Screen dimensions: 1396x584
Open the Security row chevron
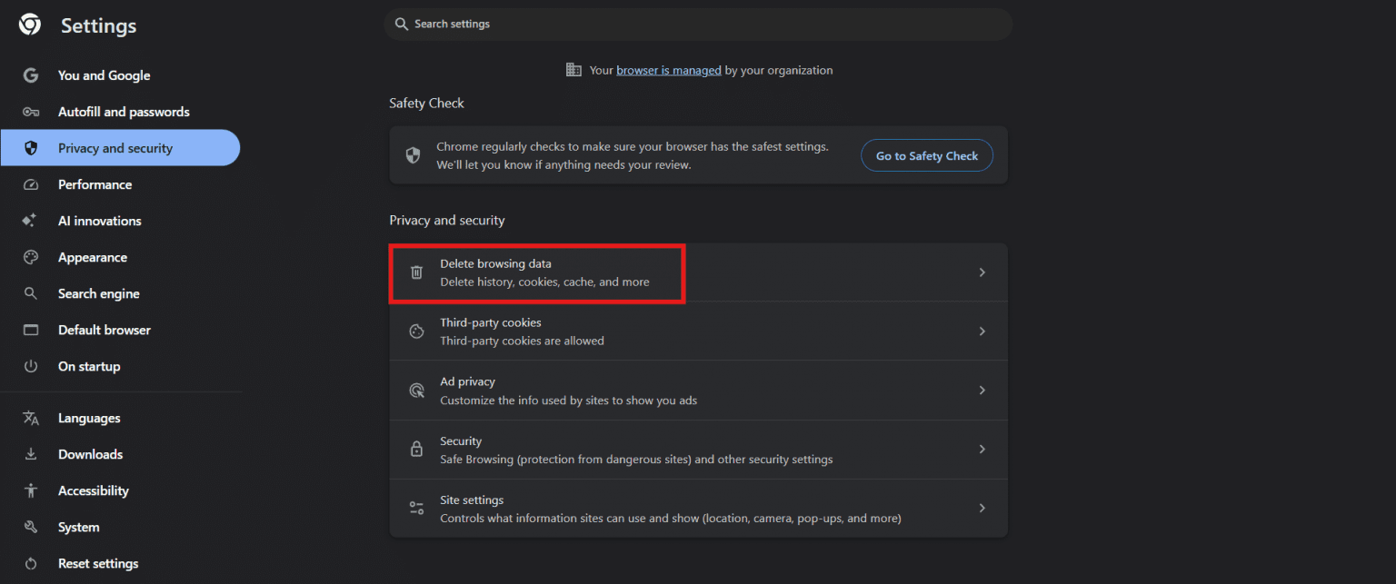tap(982, 450)
